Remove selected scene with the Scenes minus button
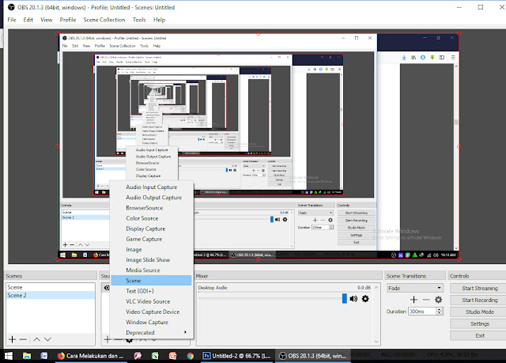The image size is (506, 363). (x=23, y=339)
